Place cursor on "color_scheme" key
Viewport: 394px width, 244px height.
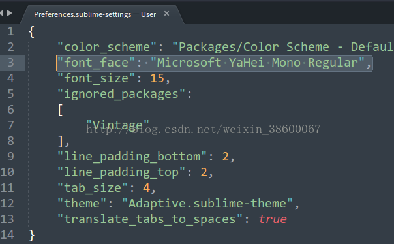[x=107, y=47]
